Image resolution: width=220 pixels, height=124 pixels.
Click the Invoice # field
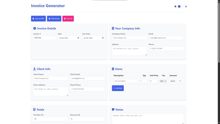(x=45, y=38)
